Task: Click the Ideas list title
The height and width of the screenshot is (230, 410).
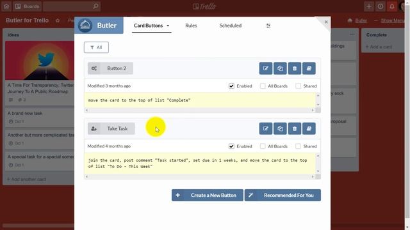Action: [x=13, y=35]
